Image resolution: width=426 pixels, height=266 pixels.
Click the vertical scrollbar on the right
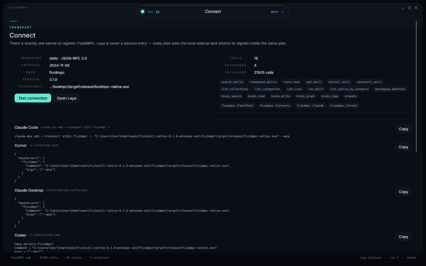[416, 86]
